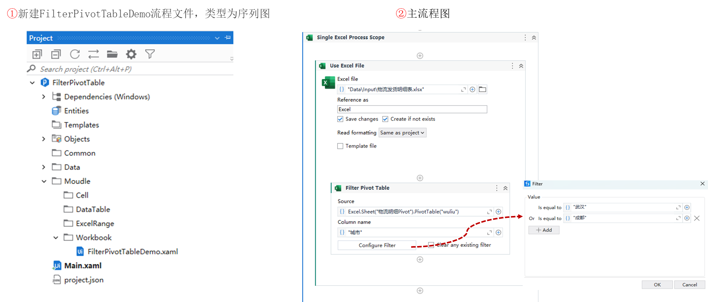Image resolution: width=708 pixels, height=302 pixels.
Task: Expand the Dependencies (Windows) node
Action: (44, 97)
